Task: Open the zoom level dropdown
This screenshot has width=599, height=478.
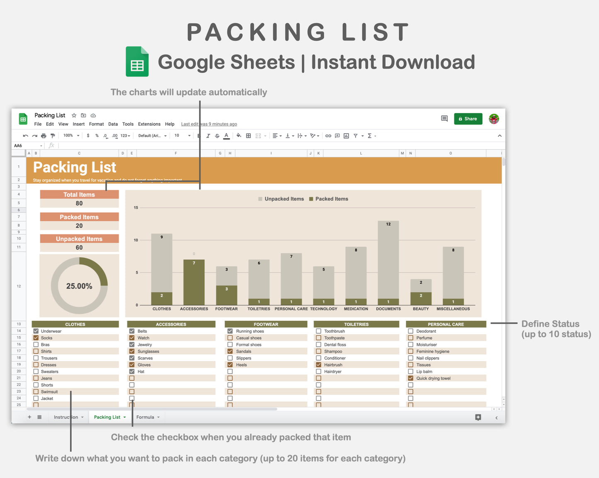Action: (x=70, y=136)
